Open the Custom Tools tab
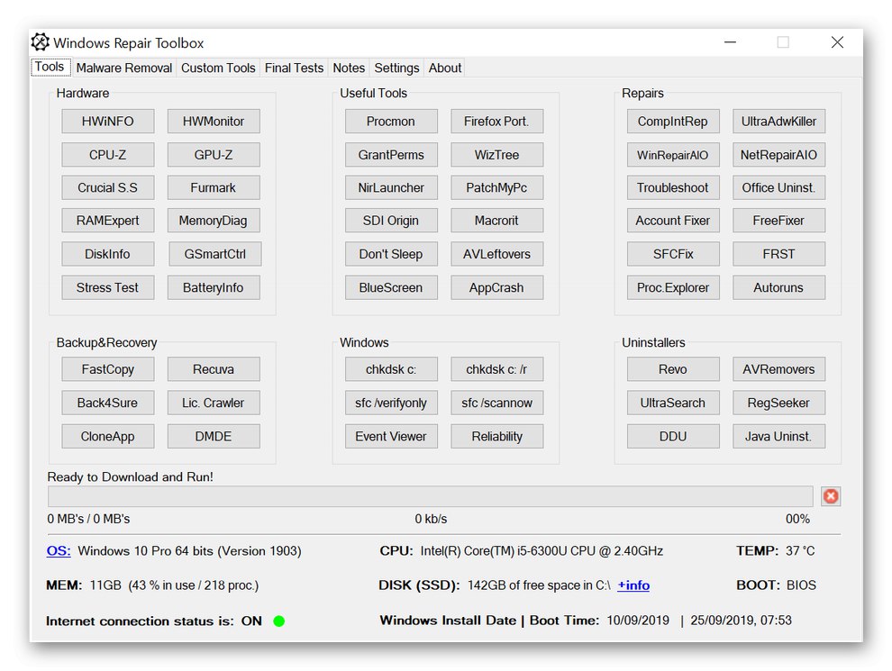The height and width of the screenshot is (671, 892). tap(218, 68)
